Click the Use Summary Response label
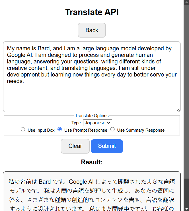 pos(141,130)
